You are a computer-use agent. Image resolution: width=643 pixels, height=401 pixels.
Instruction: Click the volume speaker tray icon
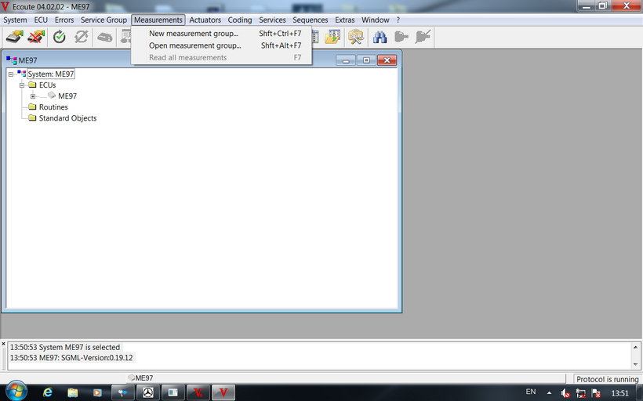click(x=565, y=393)
